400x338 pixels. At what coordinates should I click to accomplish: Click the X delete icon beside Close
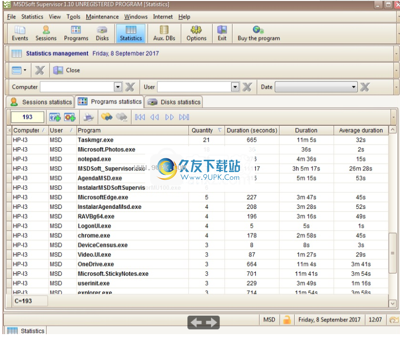click(39, 70)
